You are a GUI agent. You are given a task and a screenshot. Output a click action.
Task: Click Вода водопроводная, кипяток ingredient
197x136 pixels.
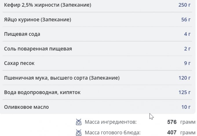[42, 92]
